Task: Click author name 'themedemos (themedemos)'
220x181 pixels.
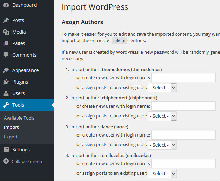Action: tap(132, 69)
